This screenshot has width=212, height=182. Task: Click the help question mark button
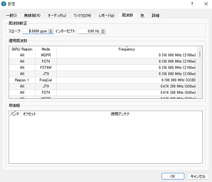[x=192, y=4]
